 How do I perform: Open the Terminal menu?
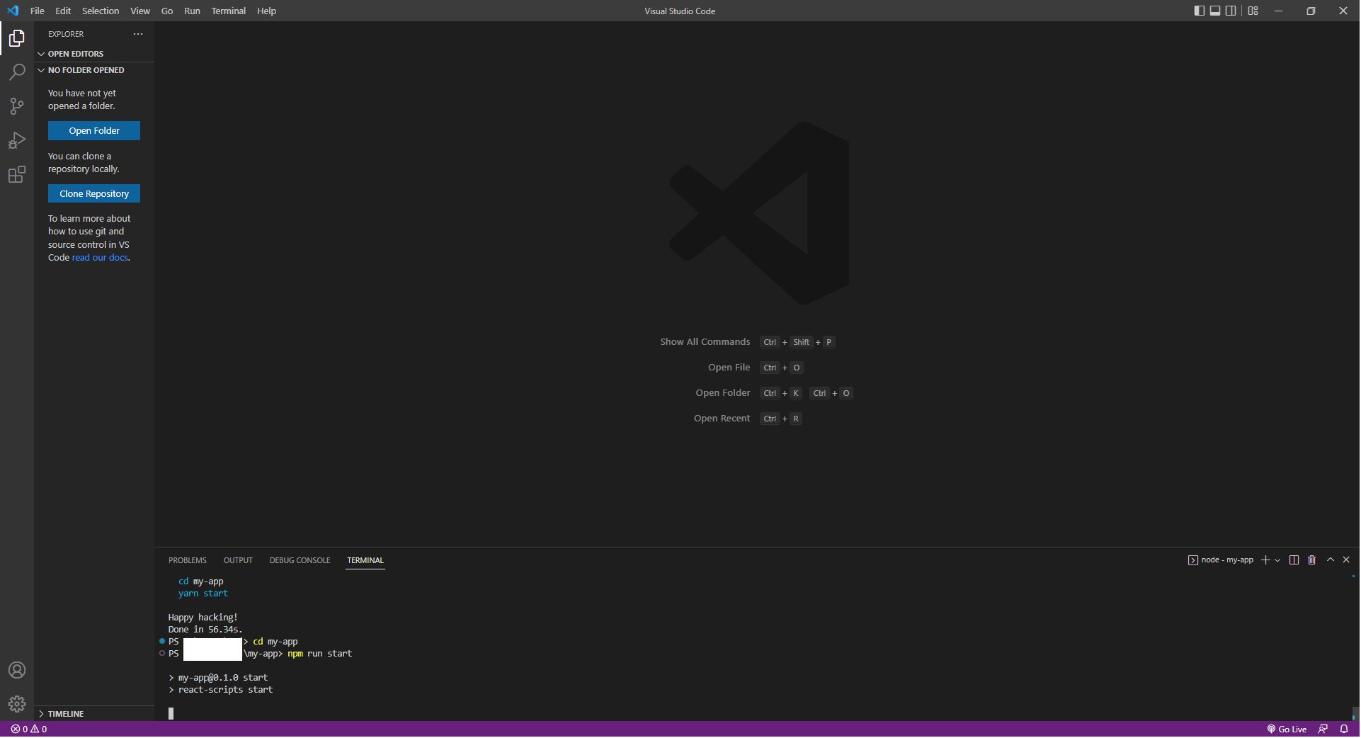pos(229,11)
